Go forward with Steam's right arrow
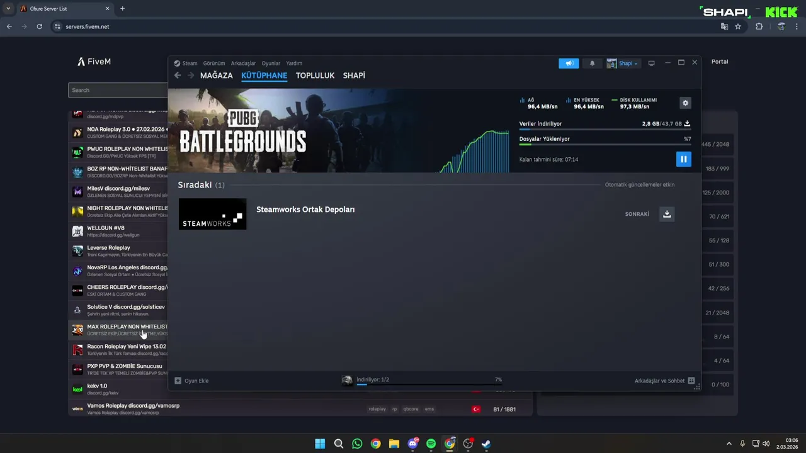806x453 pixels. pos(191,75)
